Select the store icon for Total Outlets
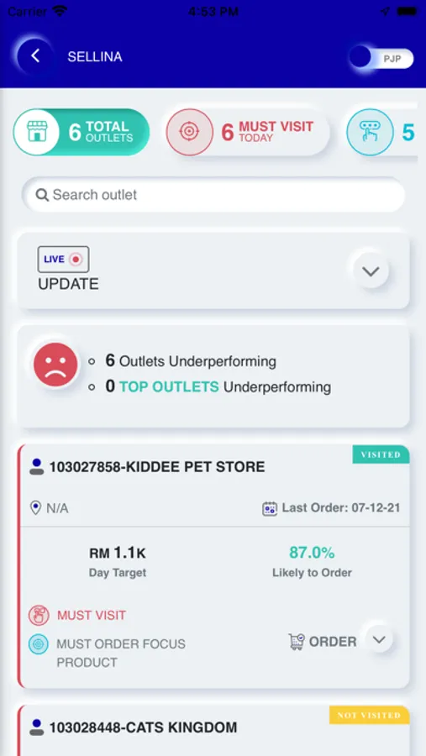Image resolution: width=426 pixels, height=756 pixels. click(x=37, y=132)
